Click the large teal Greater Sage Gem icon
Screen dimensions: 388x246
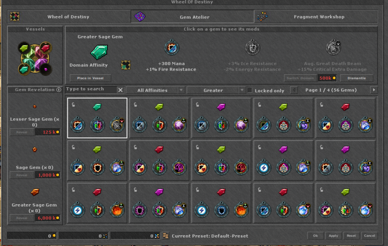(x=99, y=52)
